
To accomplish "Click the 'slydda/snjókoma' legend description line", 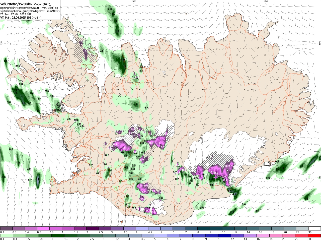I will [x=30, y=11].
